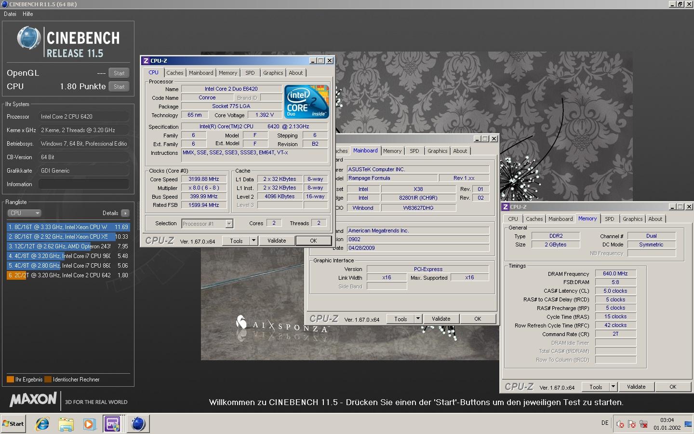Start the CPU benchmark
The height and width of the screenshot is (434, 694).
coord(119,87)
